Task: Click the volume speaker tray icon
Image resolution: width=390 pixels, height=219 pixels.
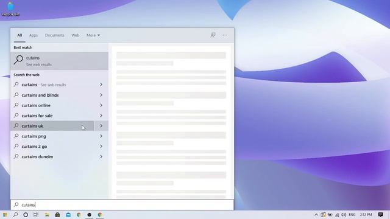Action: click(x=344, y=215)
